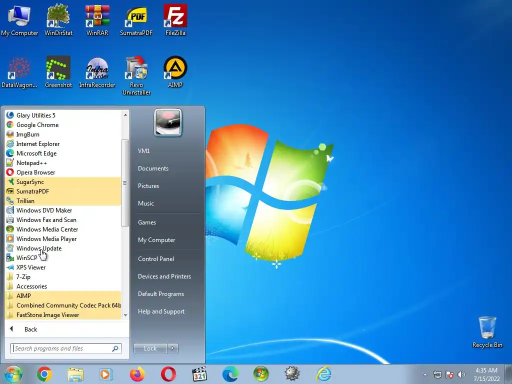Open the WinDirStat desktop shortcut
Viewport: 512px width, 384px height.
coord(58,19)
